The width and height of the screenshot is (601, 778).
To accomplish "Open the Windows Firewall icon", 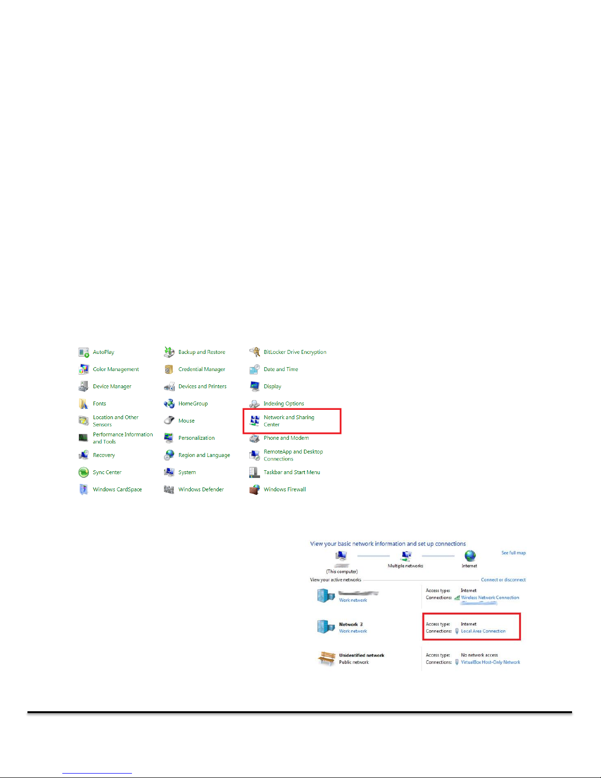I will coord(255,489).
